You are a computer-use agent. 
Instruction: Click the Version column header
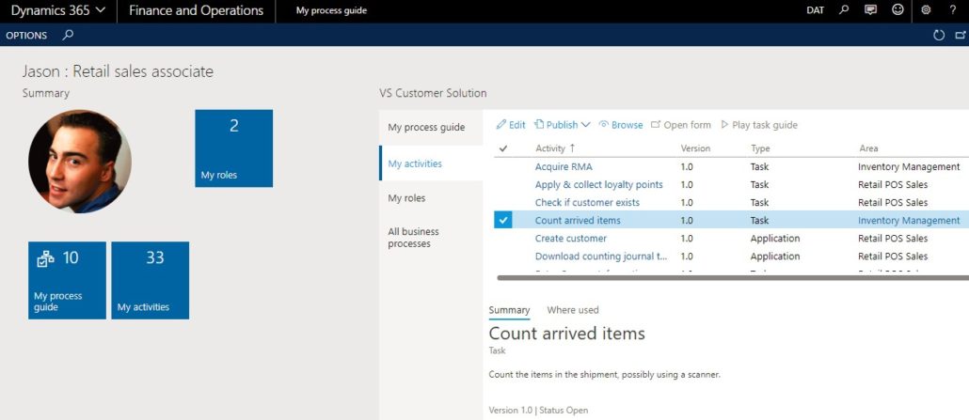point(695,148)
